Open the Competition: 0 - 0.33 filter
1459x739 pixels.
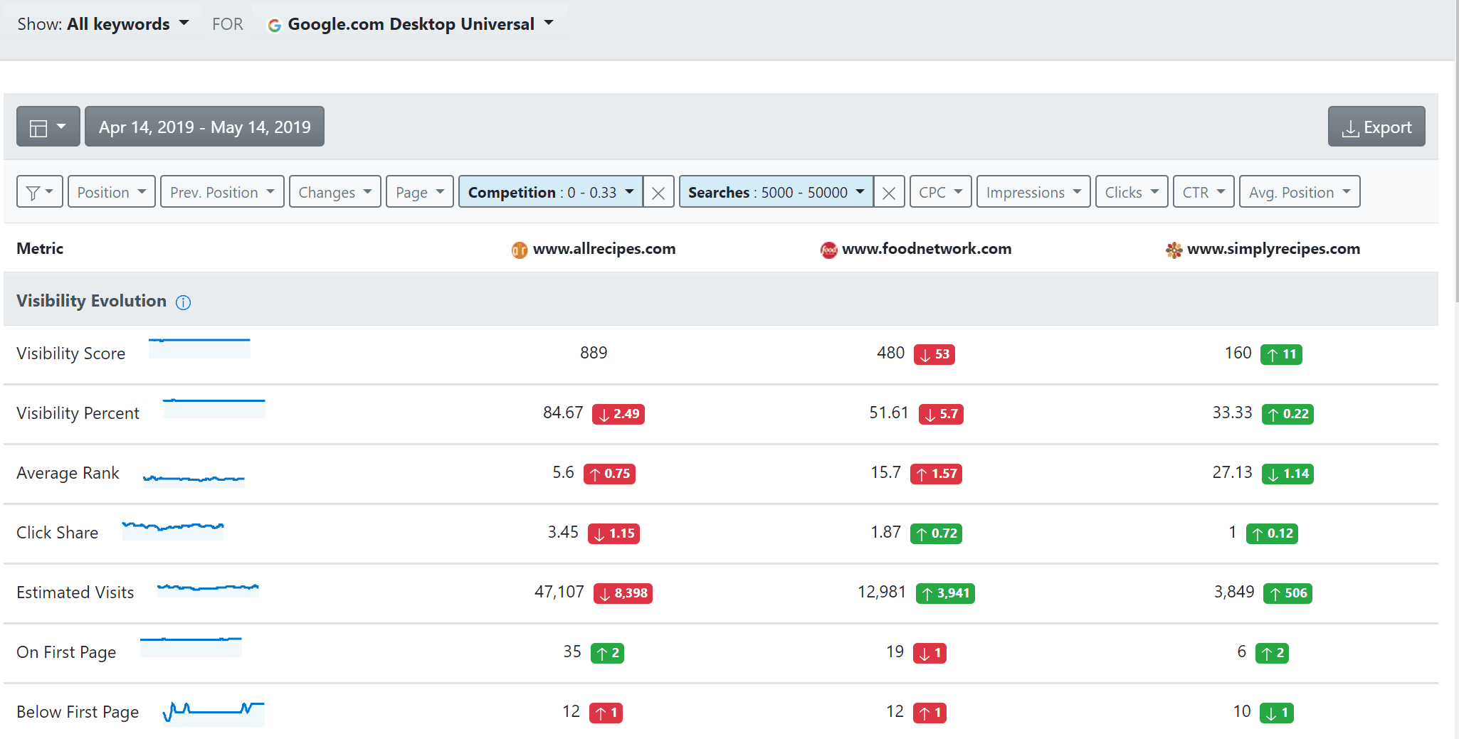(551, 192)
